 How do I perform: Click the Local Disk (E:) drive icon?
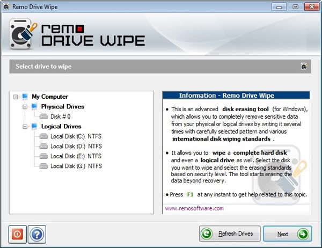[43, 156]
